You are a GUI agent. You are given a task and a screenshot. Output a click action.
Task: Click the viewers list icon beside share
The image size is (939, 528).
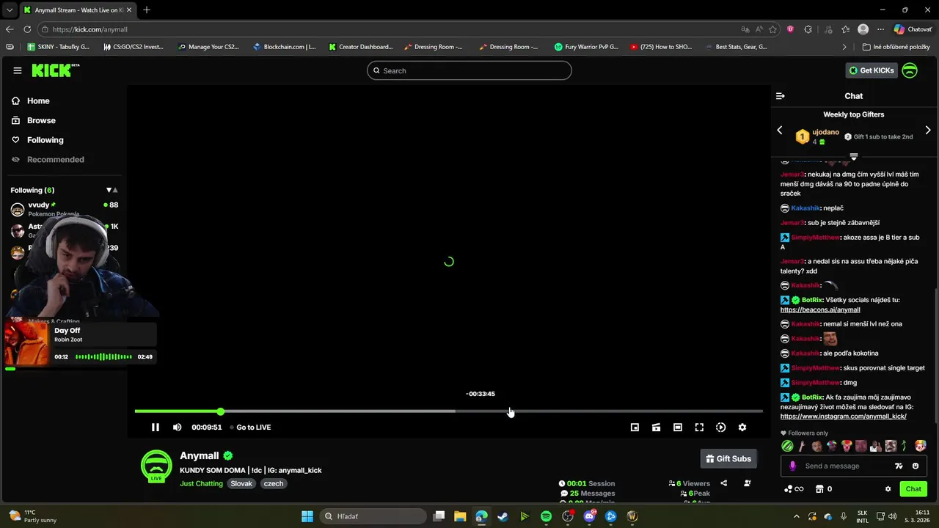coord(748,483)
